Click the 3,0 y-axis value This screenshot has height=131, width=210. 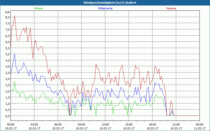coord(8,79)
